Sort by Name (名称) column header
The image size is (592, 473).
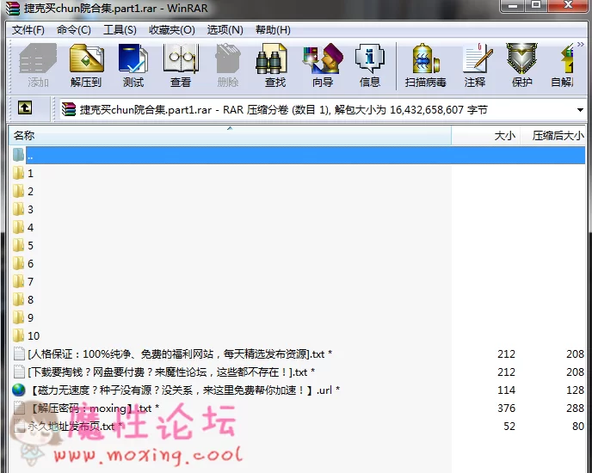click(230, 135)
